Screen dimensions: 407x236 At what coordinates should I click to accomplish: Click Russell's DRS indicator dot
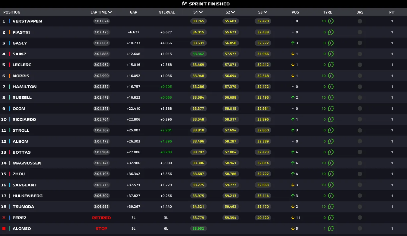click(x=360, y=97)
